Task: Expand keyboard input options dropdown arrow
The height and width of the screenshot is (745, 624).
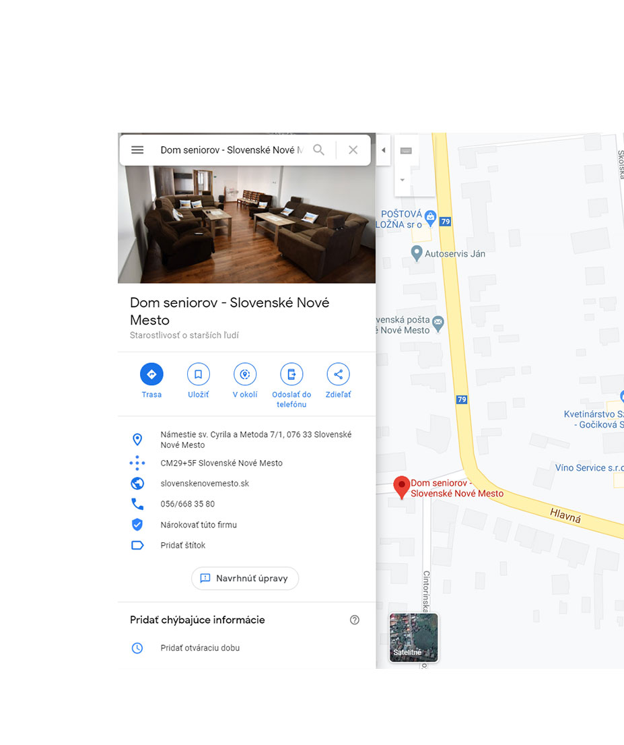Action: 403,180
